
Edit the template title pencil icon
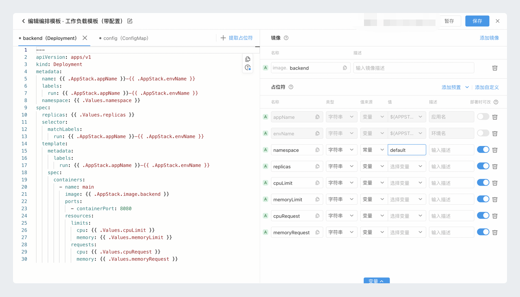tap(130, 21)
